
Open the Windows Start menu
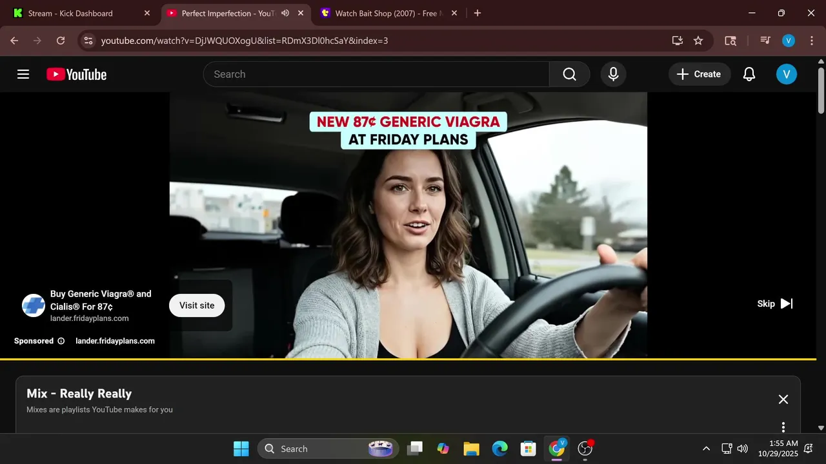click(241, 449)
